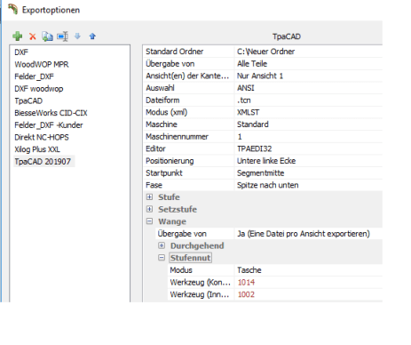Click the green plus add icon

coord(18,36)
